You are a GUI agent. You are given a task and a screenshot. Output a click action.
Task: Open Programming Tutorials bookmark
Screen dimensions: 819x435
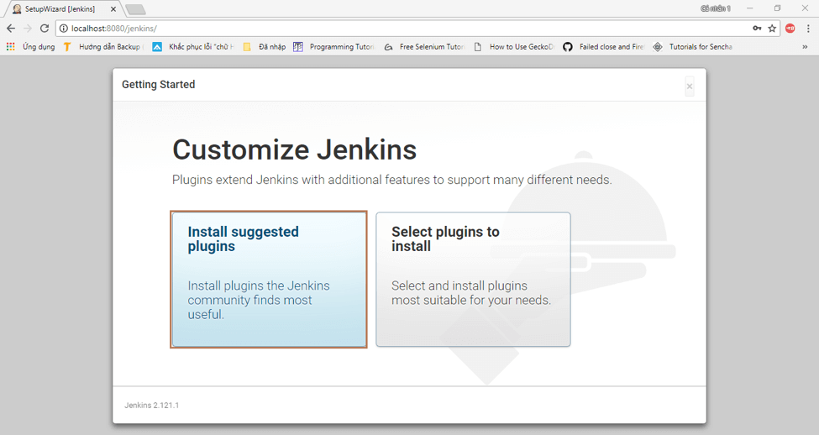coord(333,47)
